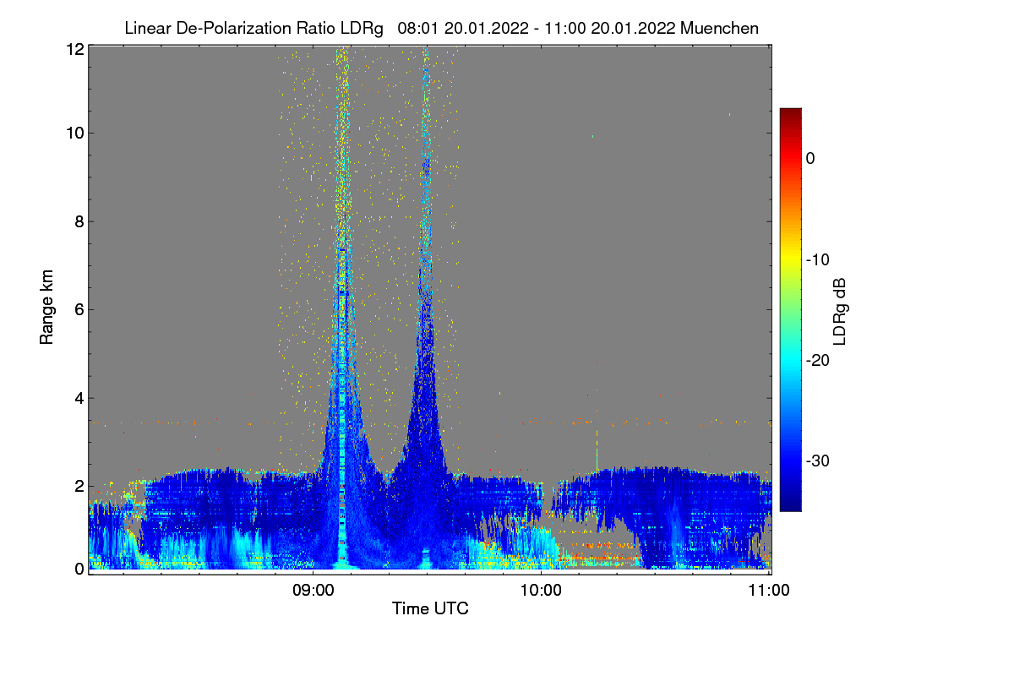Click the 'Time UTC' x-axis label
This screenshot has height=676, width=1014.
click(430, 608)
